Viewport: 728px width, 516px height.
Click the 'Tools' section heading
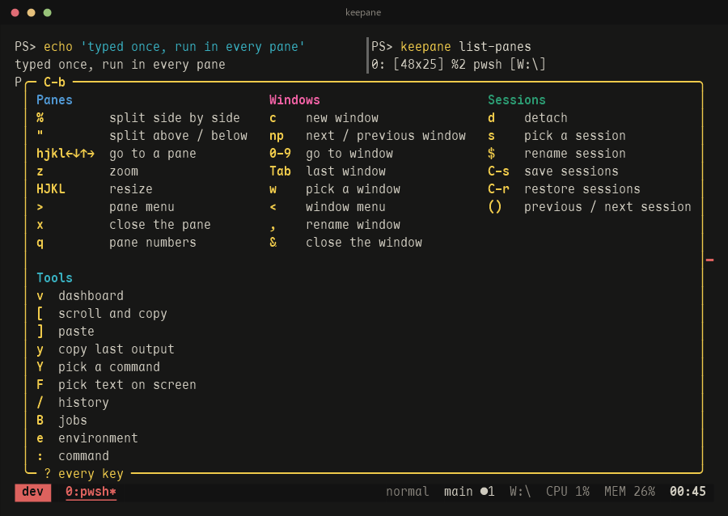point(54,278)
